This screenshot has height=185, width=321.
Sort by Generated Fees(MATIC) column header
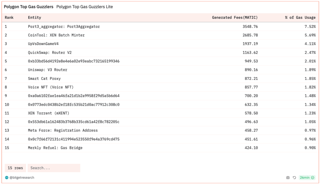point(235,18)
